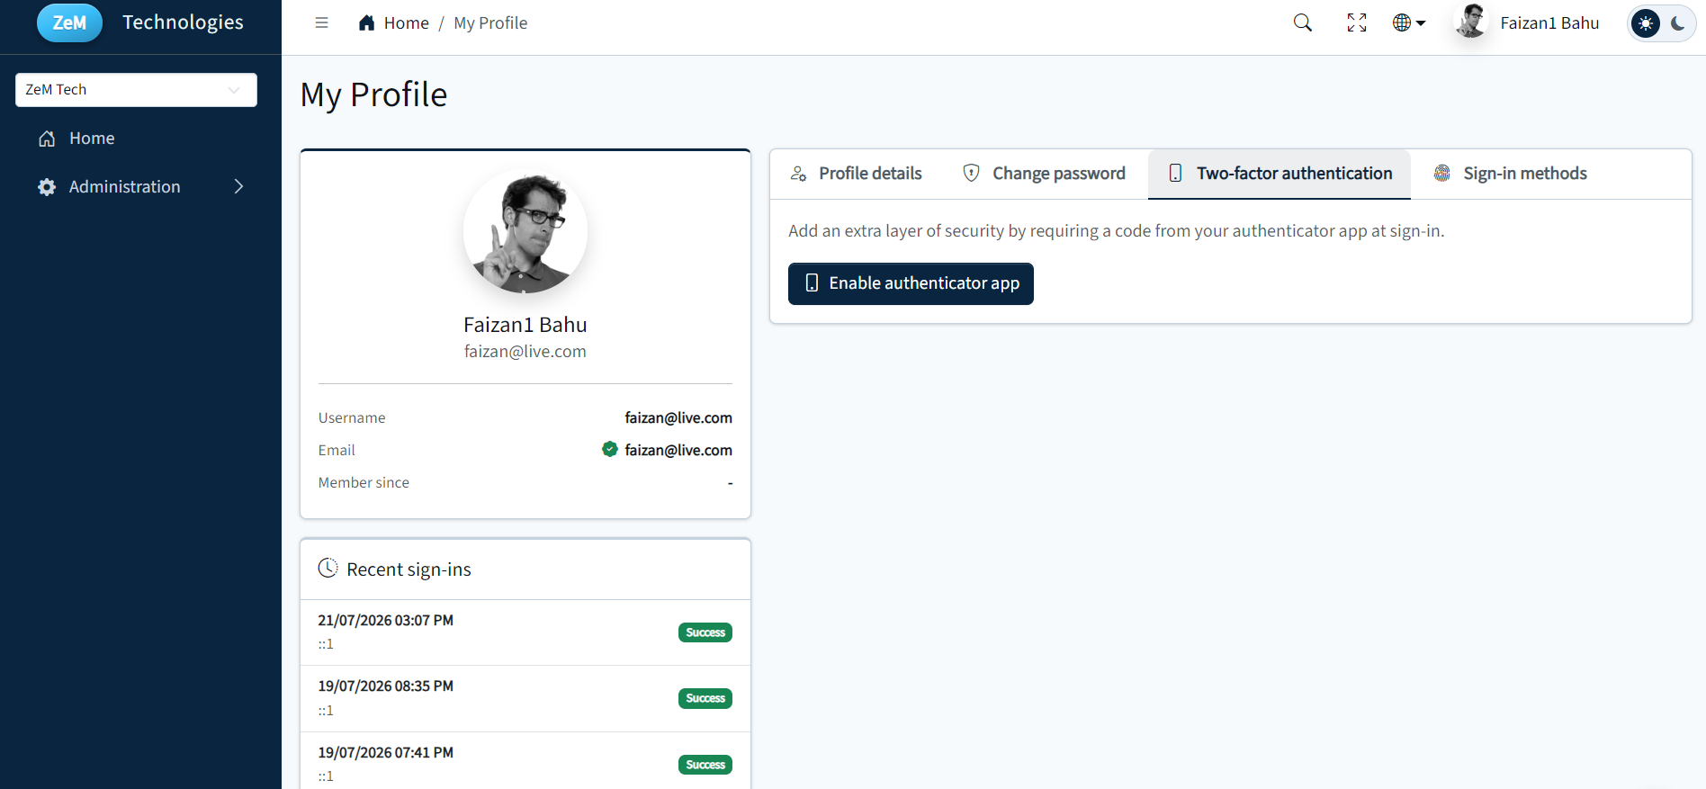Screen dimensions: 1706x789
Task: Click the verified email checkmark badge
Action: coord(610,449)
